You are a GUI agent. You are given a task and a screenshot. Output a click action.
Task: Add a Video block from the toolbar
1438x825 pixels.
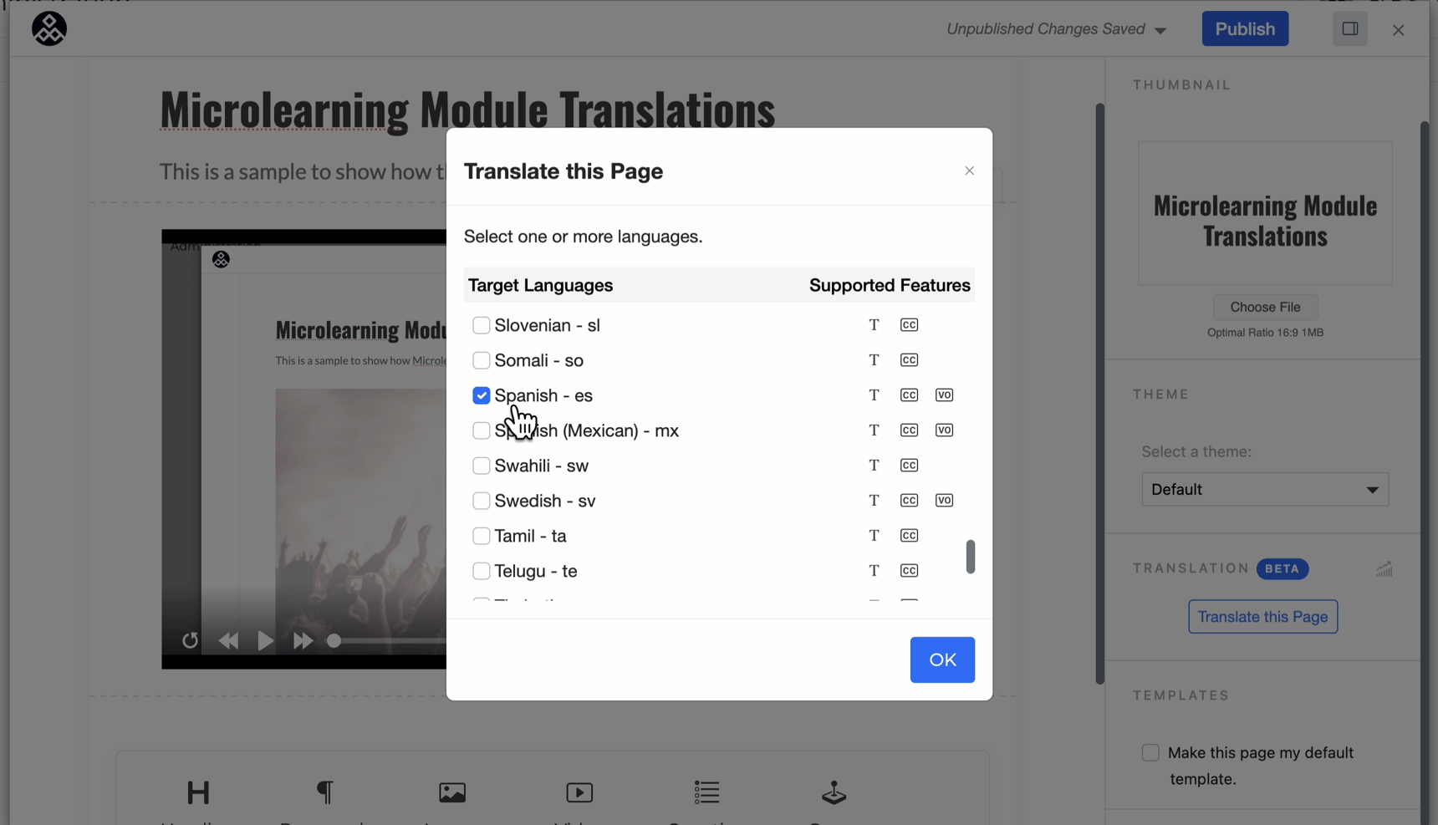coord(579,792)
